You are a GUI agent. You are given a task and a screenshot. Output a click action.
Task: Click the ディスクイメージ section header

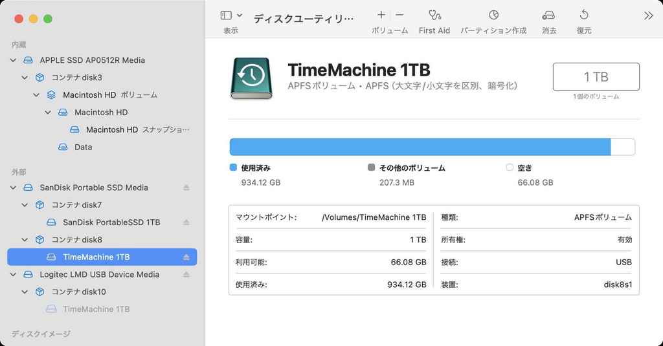41,334
